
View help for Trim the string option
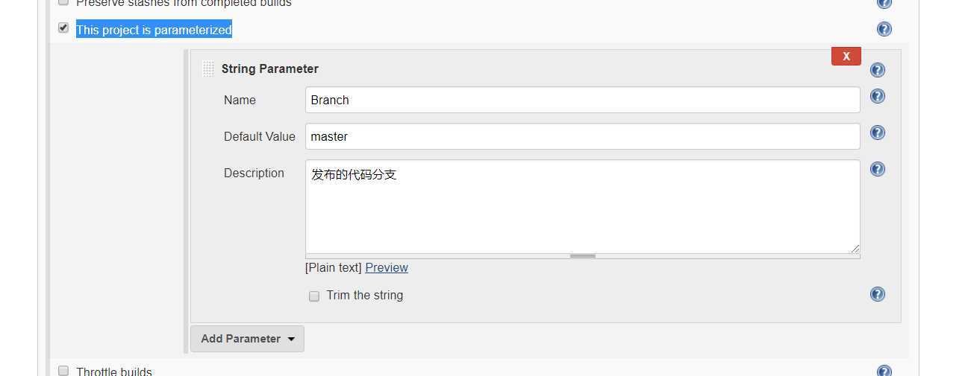[878, 294]
